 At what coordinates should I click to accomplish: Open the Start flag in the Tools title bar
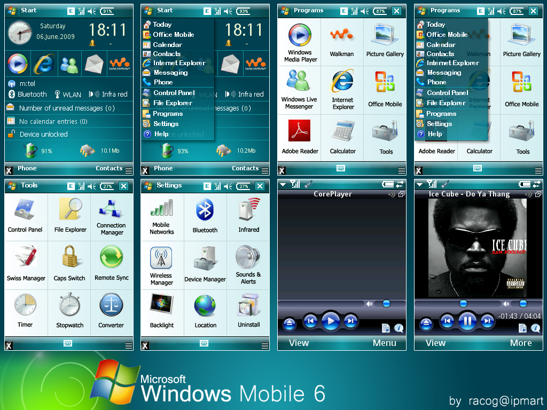point(12,186)
